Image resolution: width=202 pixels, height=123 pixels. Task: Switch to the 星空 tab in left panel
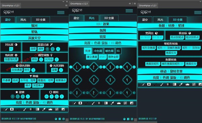pyautogui.click(x=8, y=20)
